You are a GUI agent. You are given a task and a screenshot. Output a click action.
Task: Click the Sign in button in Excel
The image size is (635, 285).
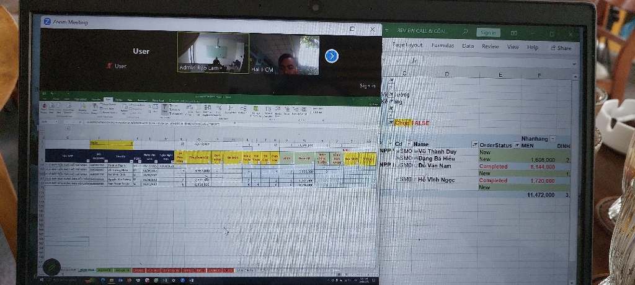(x=488, y=32)
